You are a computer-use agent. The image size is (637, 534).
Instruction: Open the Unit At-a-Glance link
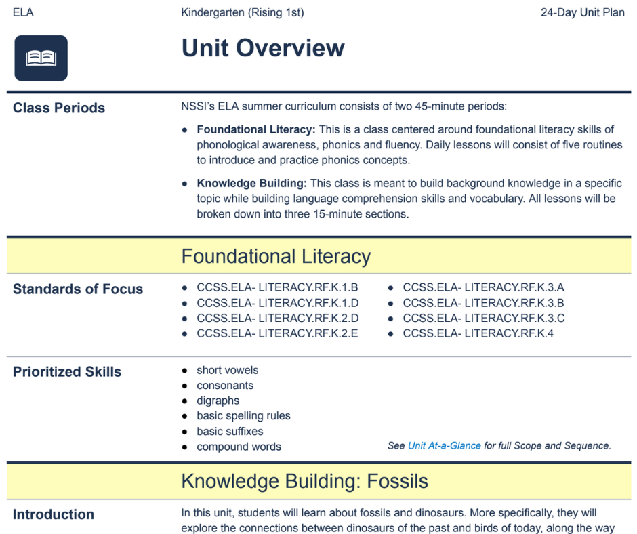pos(444,446)
